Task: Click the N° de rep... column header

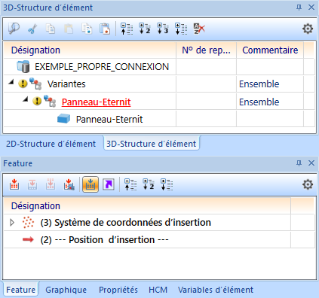Action: tap(207, 50)
